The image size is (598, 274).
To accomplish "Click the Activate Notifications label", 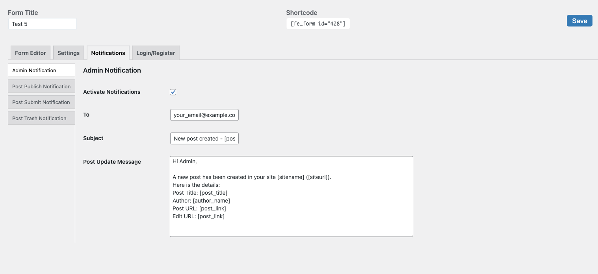I will (111, 92).
